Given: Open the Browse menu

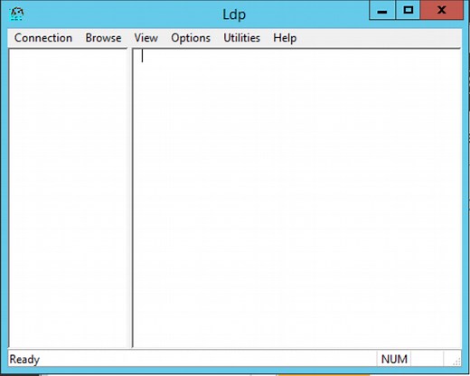Looking at the screenshot, I should tap(103, 38).
